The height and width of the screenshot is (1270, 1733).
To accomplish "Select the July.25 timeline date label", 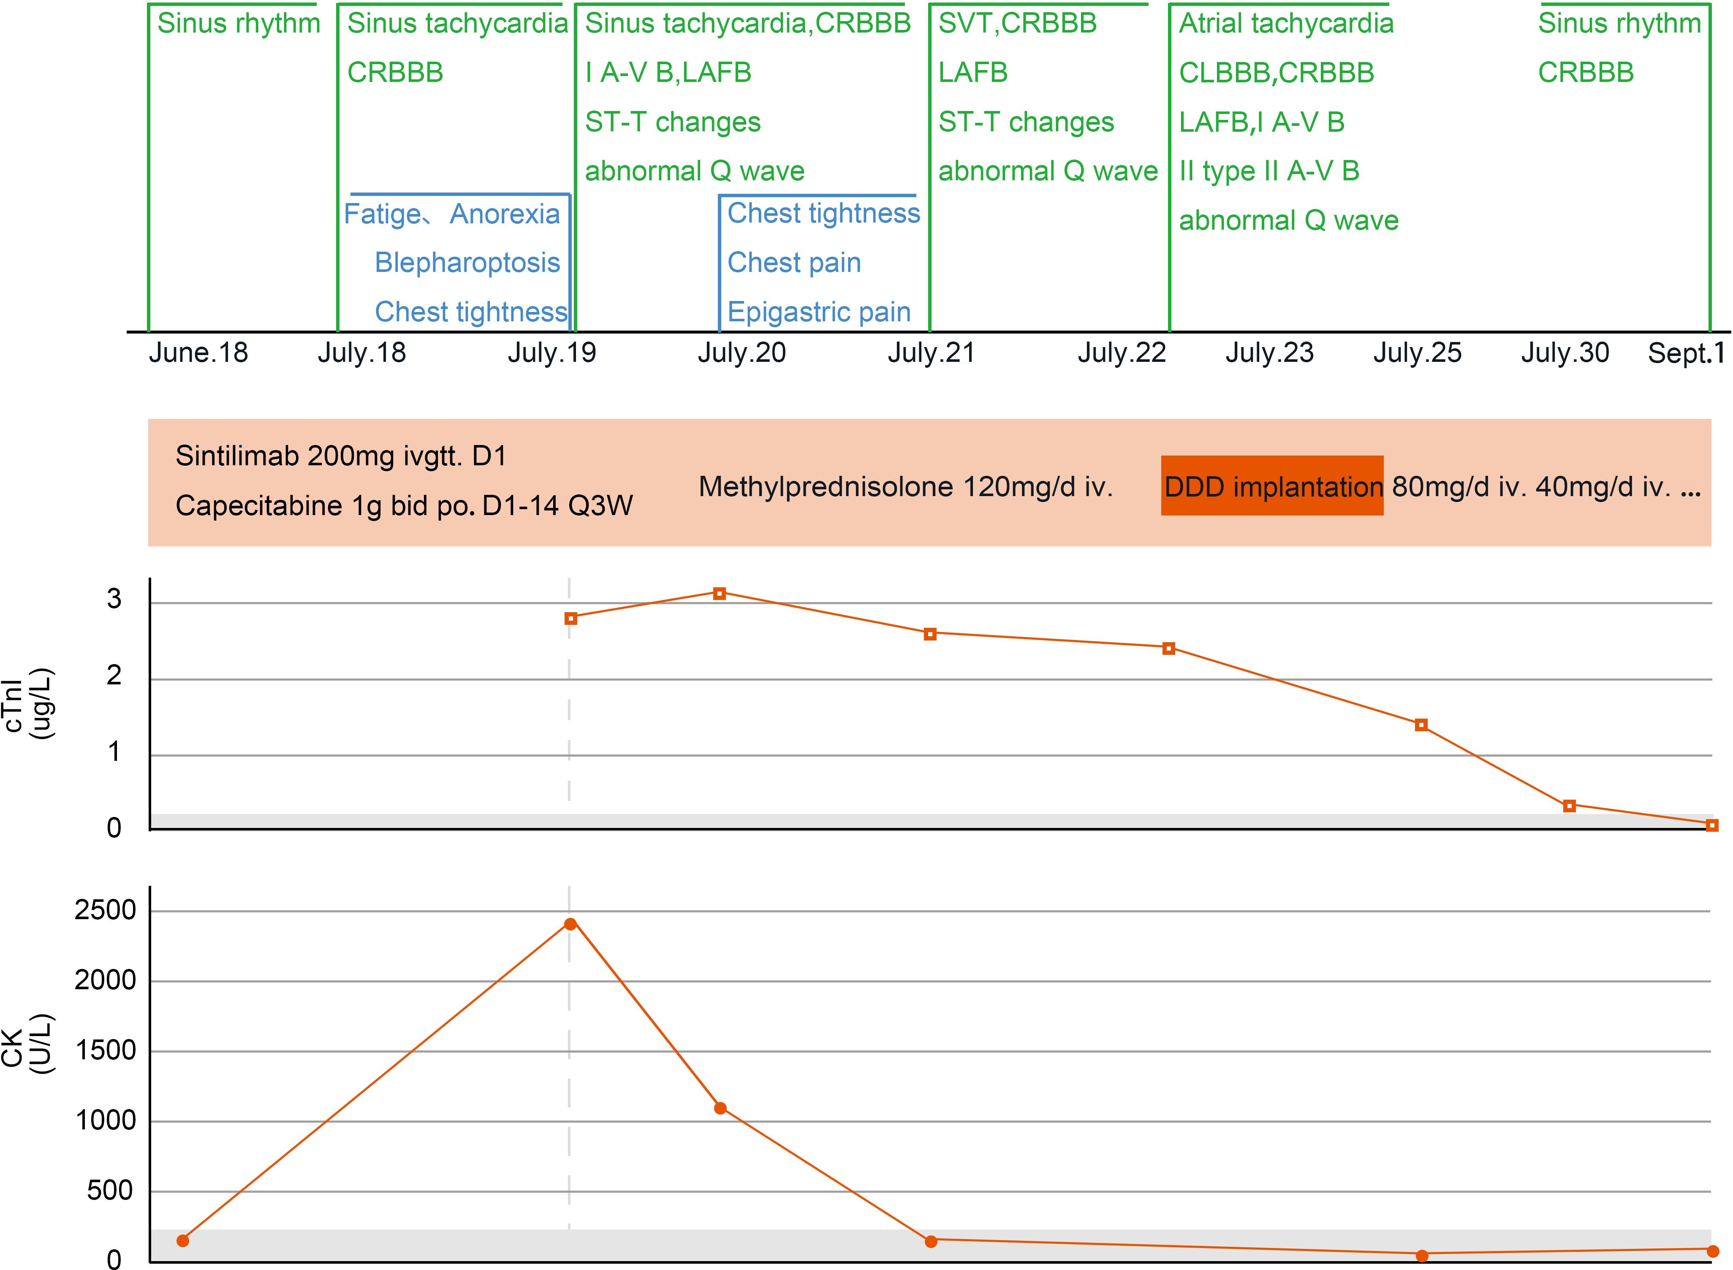I will (x=1417, y=353).
